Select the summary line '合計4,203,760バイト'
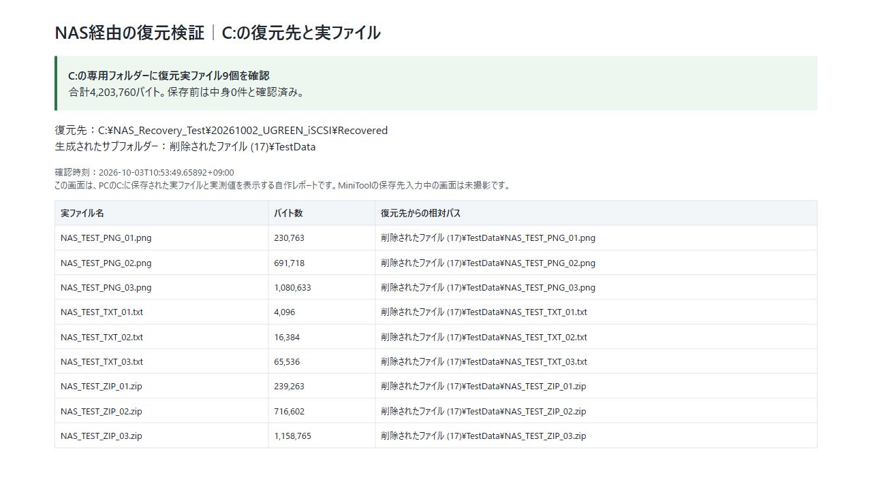 tap(114, 92)
